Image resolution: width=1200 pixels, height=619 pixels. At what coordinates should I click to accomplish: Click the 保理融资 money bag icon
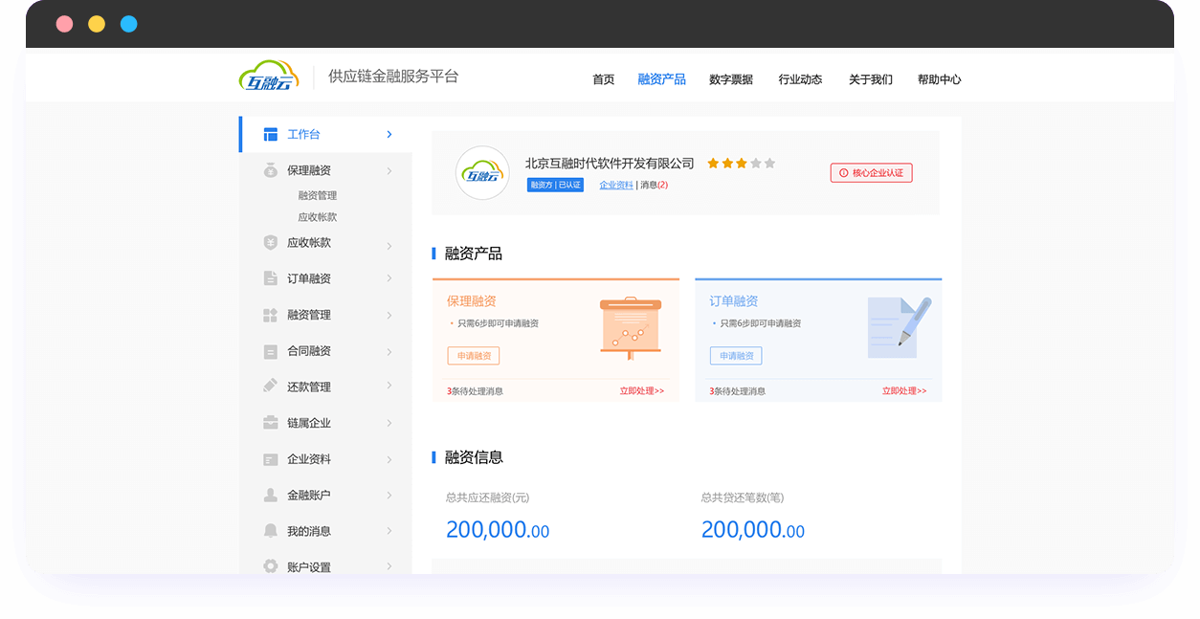point(270,170)
